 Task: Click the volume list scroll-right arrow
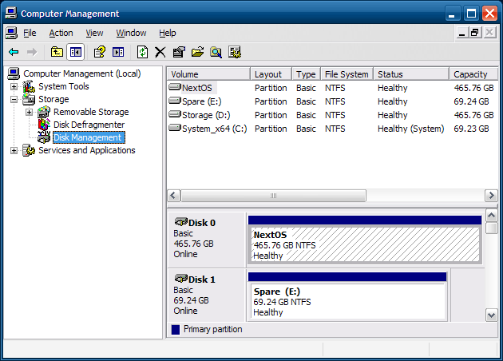click(x=491, y=196)
